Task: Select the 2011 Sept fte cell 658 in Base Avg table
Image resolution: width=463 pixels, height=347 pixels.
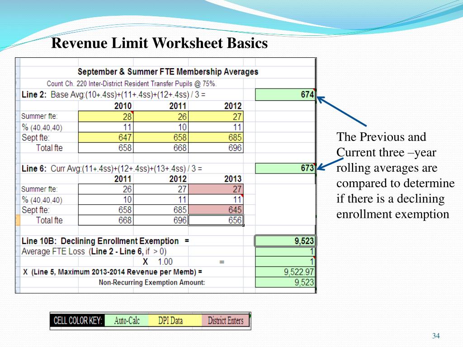Action: [x=161, y=137]
